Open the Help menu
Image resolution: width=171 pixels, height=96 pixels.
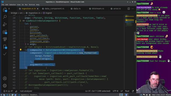coord(38,5)
